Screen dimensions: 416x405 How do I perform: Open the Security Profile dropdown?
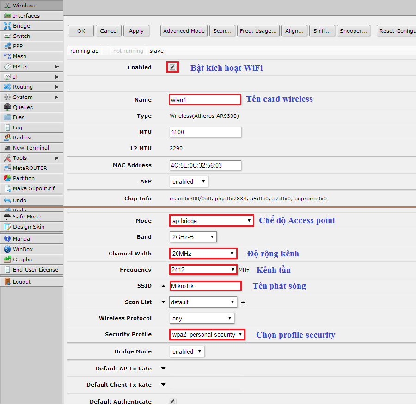(207, 334)
